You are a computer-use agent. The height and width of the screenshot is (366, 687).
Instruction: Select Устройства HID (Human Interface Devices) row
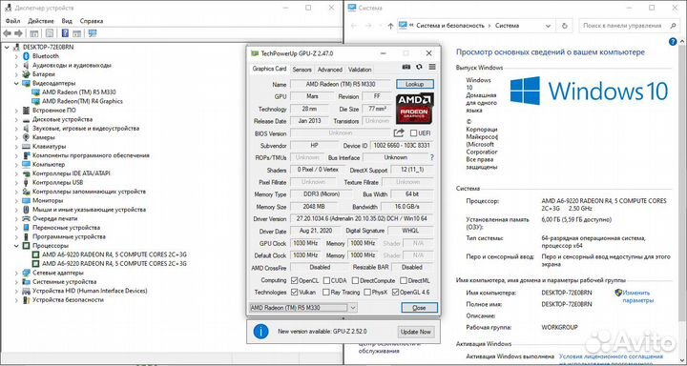pos(90,291)
